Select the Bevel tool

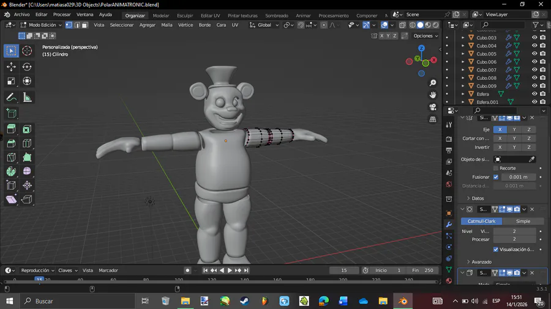pyautogui.click(x=11, y=143)
